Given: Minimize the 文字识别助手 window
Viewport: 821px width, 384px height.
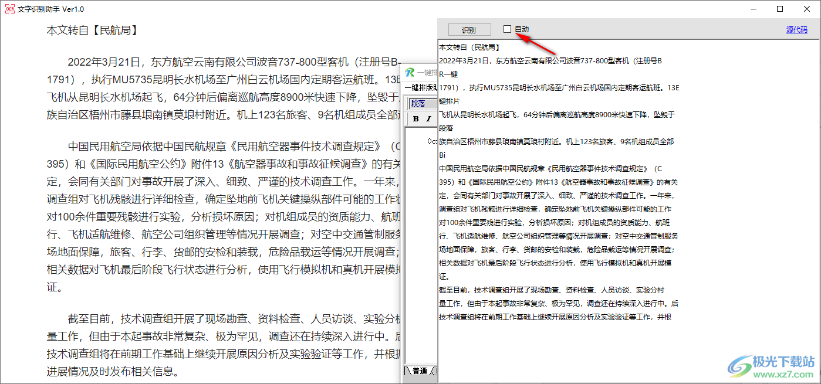Looking at the screenshot, I should pyautogui.click(x=753, y=9).
